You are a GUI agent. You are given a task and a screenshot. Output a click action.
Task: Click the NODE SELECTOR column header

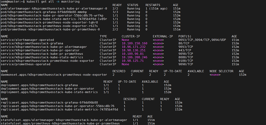click(x=221, y=71)
